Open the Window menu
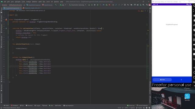 [56, 2]
